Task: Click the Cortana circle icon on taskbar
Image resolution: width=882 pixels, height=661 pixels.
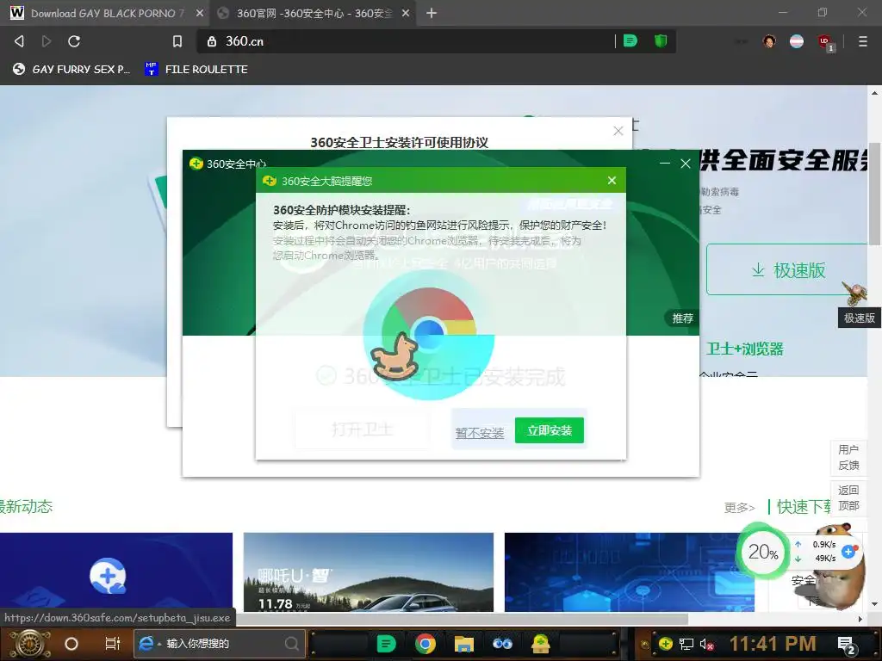Action: click(x=71, y=644)
